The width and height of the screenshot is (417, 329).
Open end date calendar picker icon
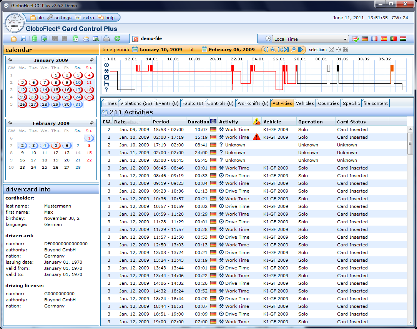point(204,50)
